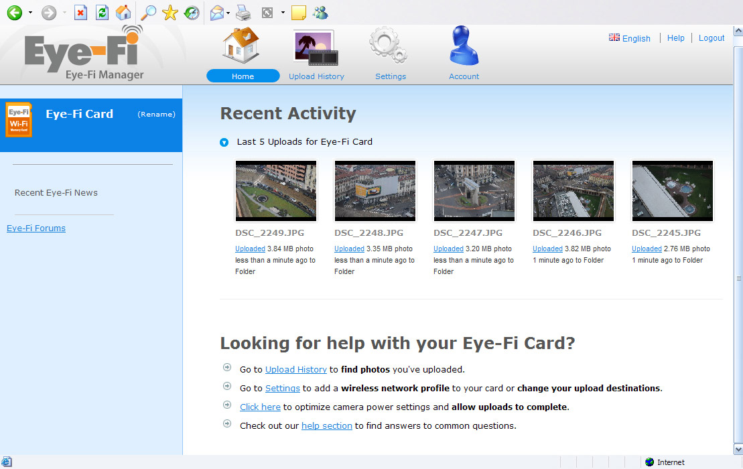Click the Mail envelope icon
Image resolution: width=743 pixels, height=469 pixels.
216,12
